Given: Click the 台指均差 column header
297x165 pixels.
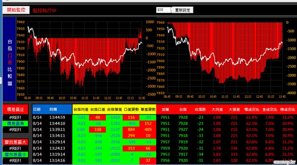Looking at the screenshot, I should pos(81,109).
